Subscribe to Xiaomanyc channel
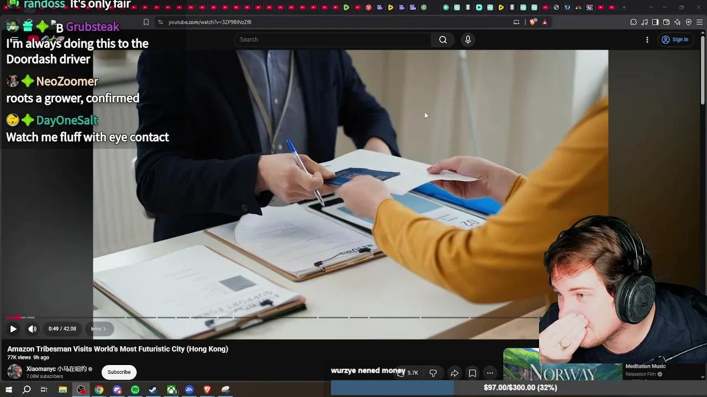 [x=119, y=372]
